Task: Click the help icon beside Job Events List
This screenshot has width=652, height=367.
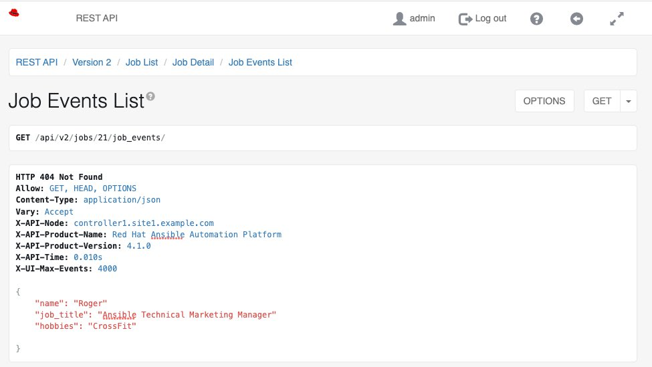Action: pos(150,97)
